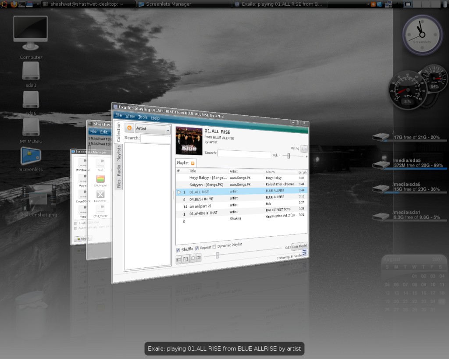Toggle the Shuffle checkbox

point(178,250)
